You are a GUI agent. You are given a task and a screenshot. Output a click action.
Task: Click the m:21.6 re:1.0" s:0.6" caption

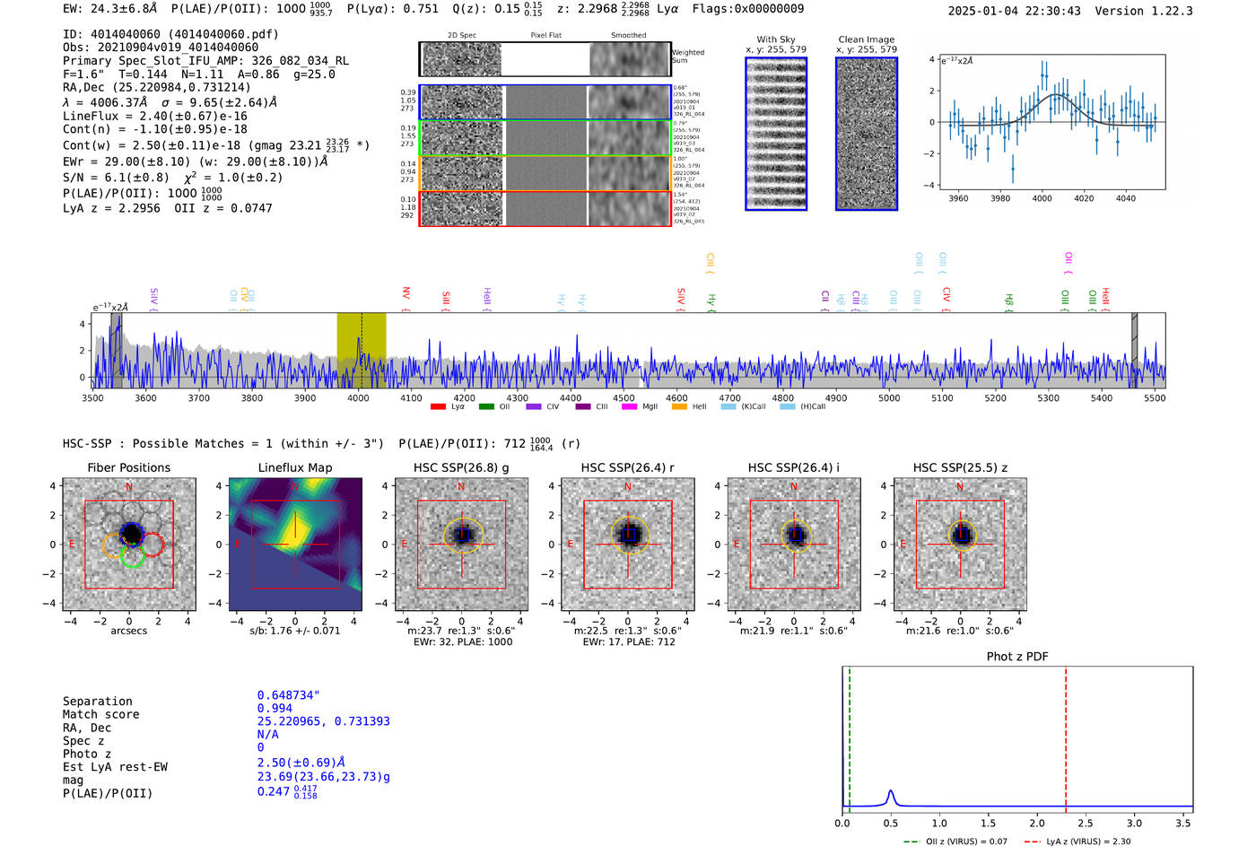pos(960,631)
